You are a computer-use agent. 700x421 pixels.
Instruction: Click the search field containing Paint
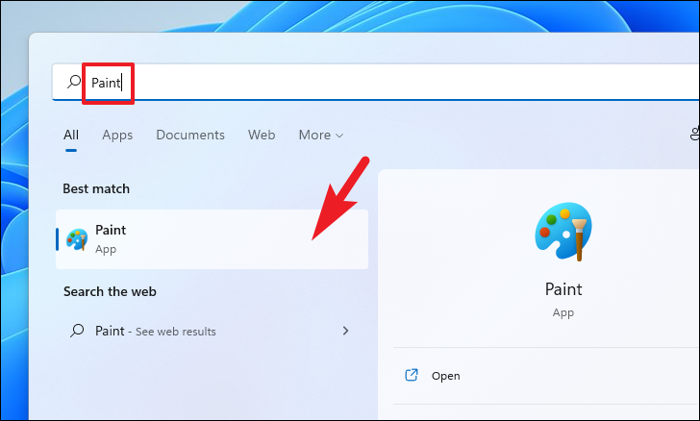[376, 82]
